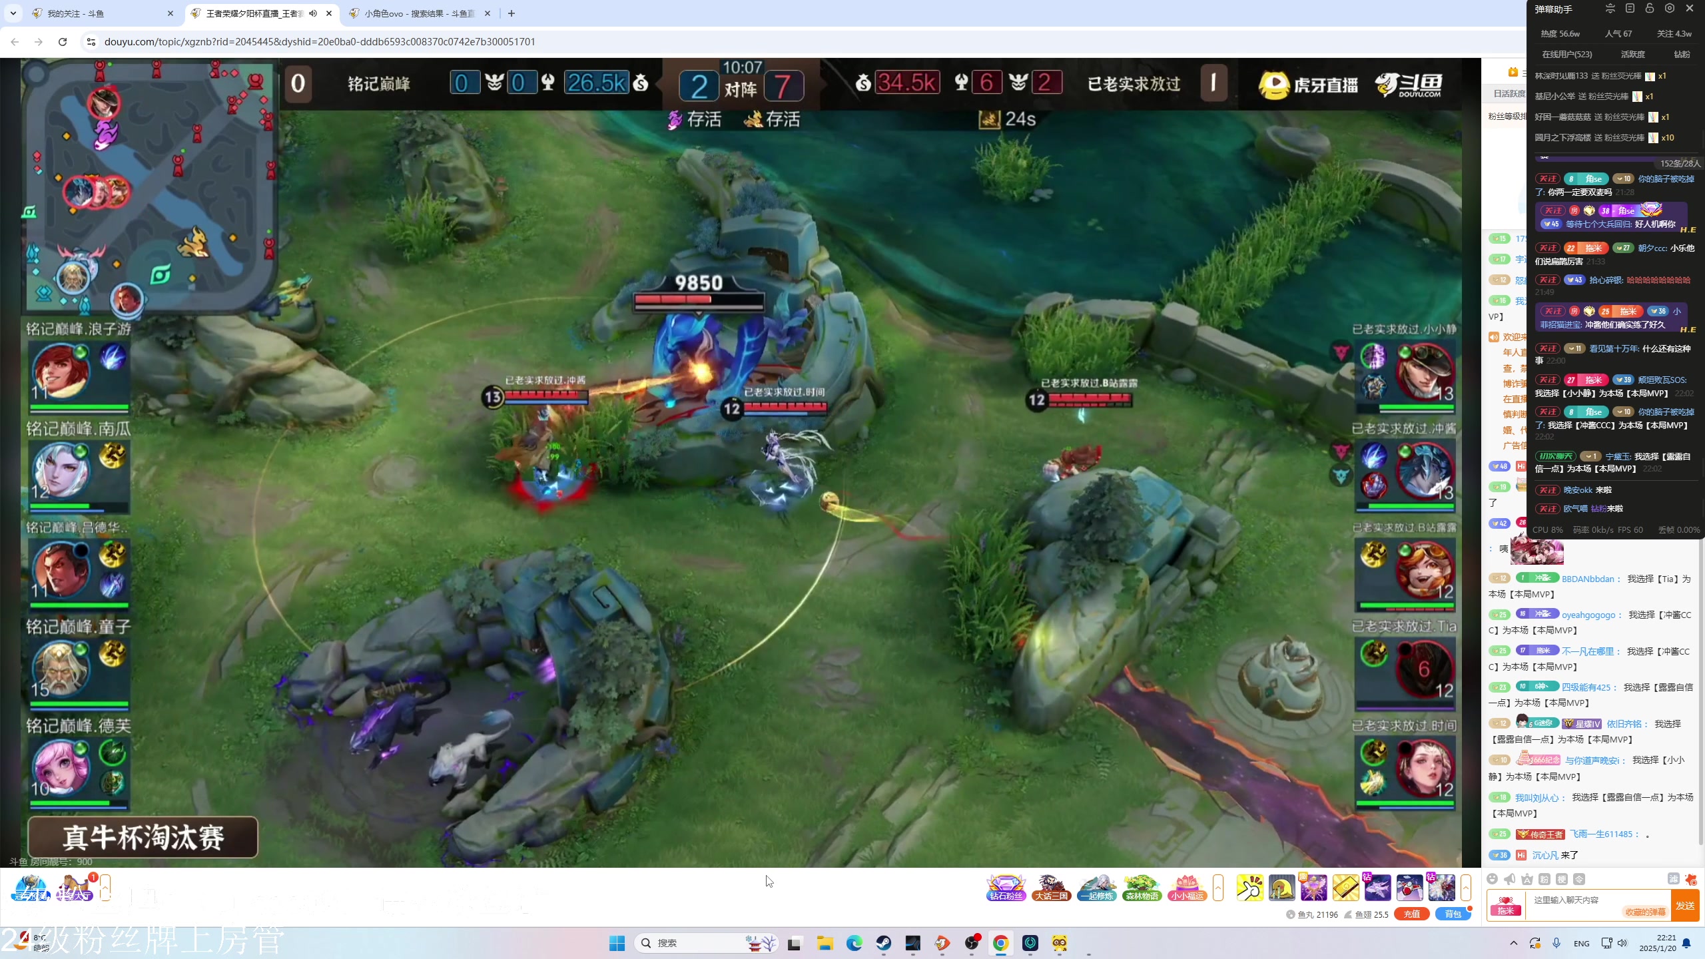Click the collapse arrows icon in 弹幕助手
This screenshot has width=1705, height=959.
point(1610,9)
